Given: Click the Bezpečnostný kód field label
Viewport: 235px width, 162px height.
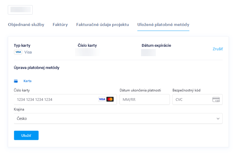Looking at the screenshot, I should (186, 90).
